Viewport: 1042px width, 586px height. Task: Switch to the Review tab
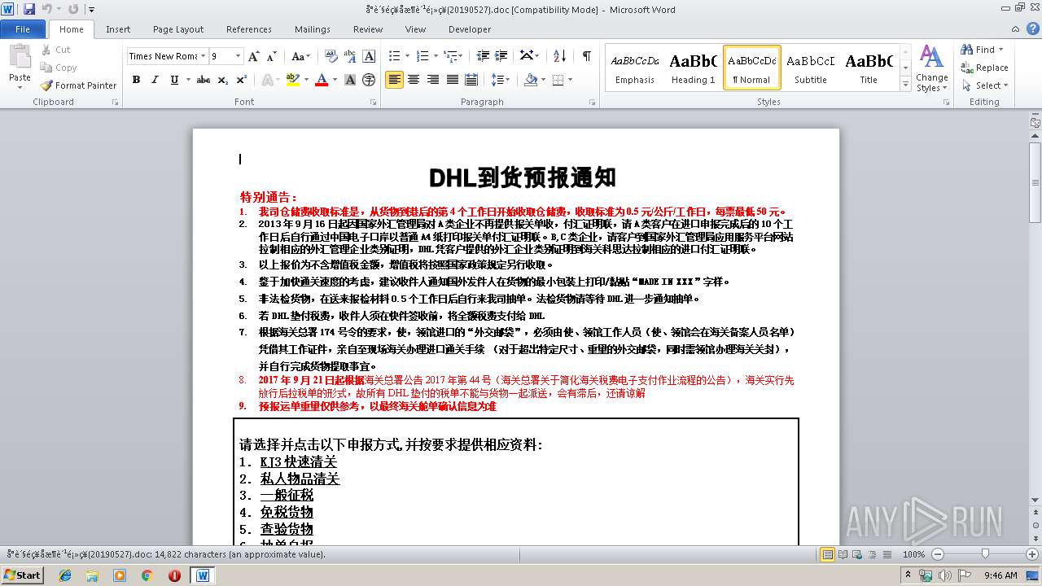(368, 29)
